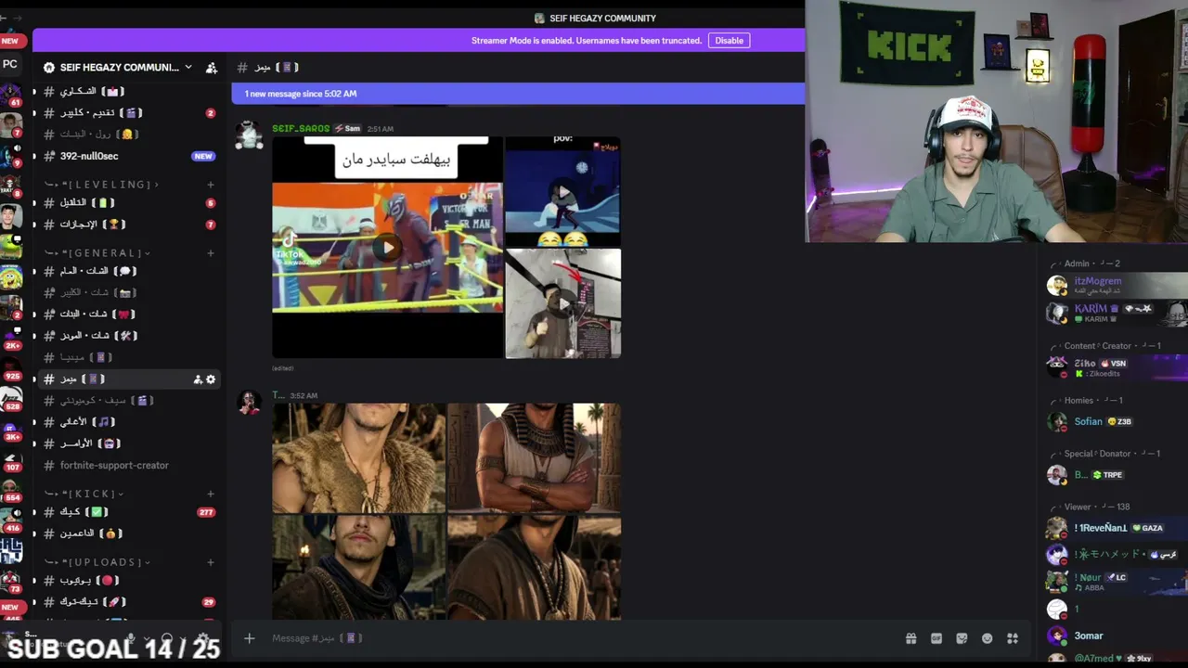Open server icon with 61 badge
This screenshot has height=668, width=1188.
10,95
